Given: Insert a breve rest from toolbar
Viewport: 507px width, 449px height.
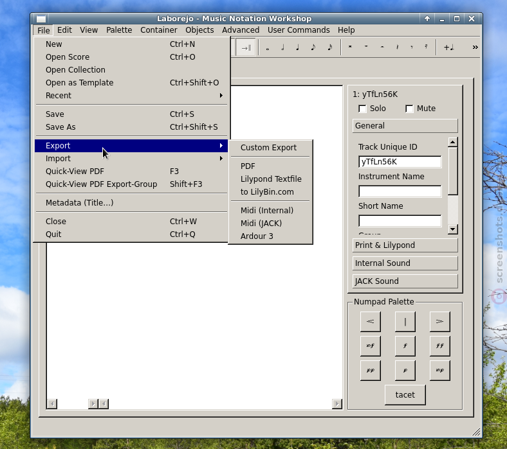Looking at the screenshot, I should pyautogui.click(x=350, y=48).
